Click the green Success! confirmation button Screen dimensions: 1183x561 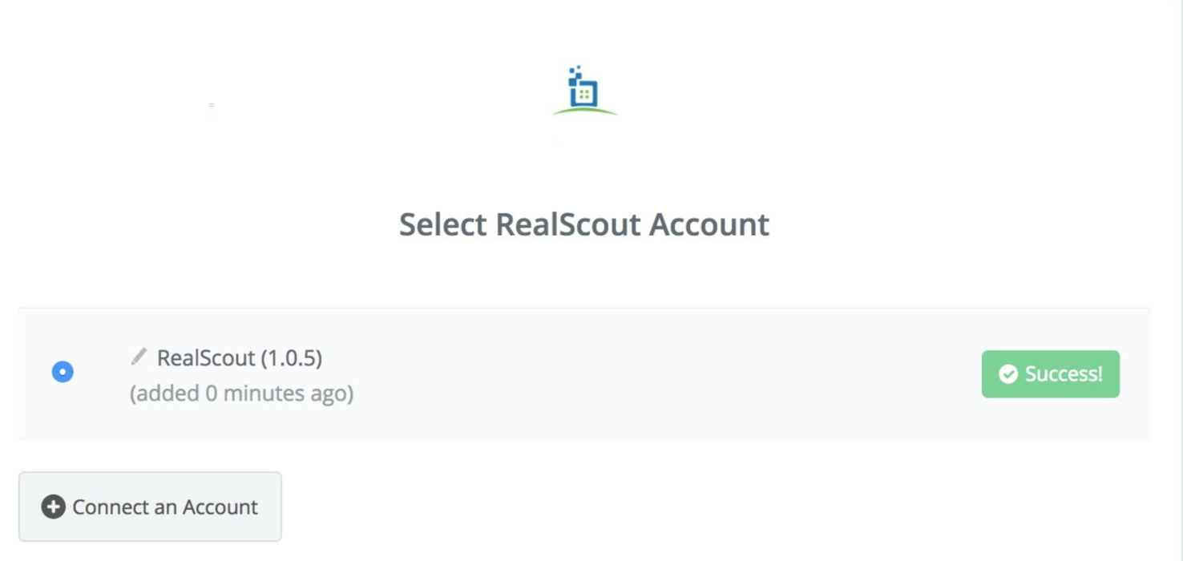tap(1050, 373)
